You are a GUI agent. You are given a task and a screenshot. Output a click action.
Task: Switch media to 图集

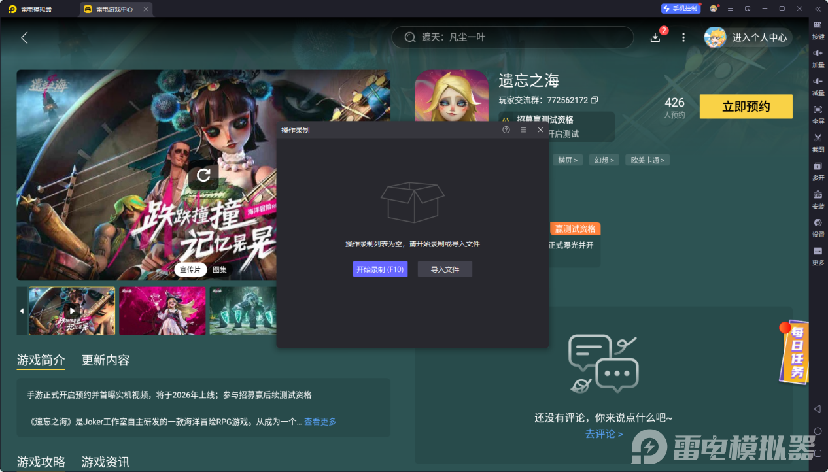(220, 269)
